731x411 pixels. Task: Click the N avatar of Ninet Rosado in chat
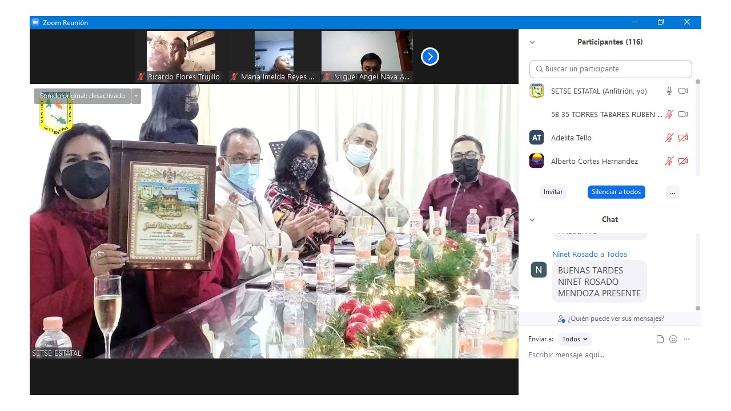coord(539,269)
